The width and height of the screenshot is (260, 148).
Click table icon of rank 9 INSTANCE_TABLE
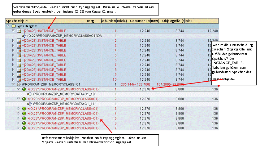[19, 75]
